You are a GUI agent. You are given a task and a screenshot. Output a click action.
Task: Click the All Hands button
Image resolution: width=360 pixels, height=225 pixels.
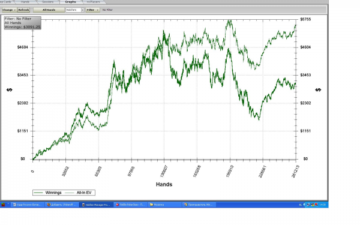click(x=49, y=10)
